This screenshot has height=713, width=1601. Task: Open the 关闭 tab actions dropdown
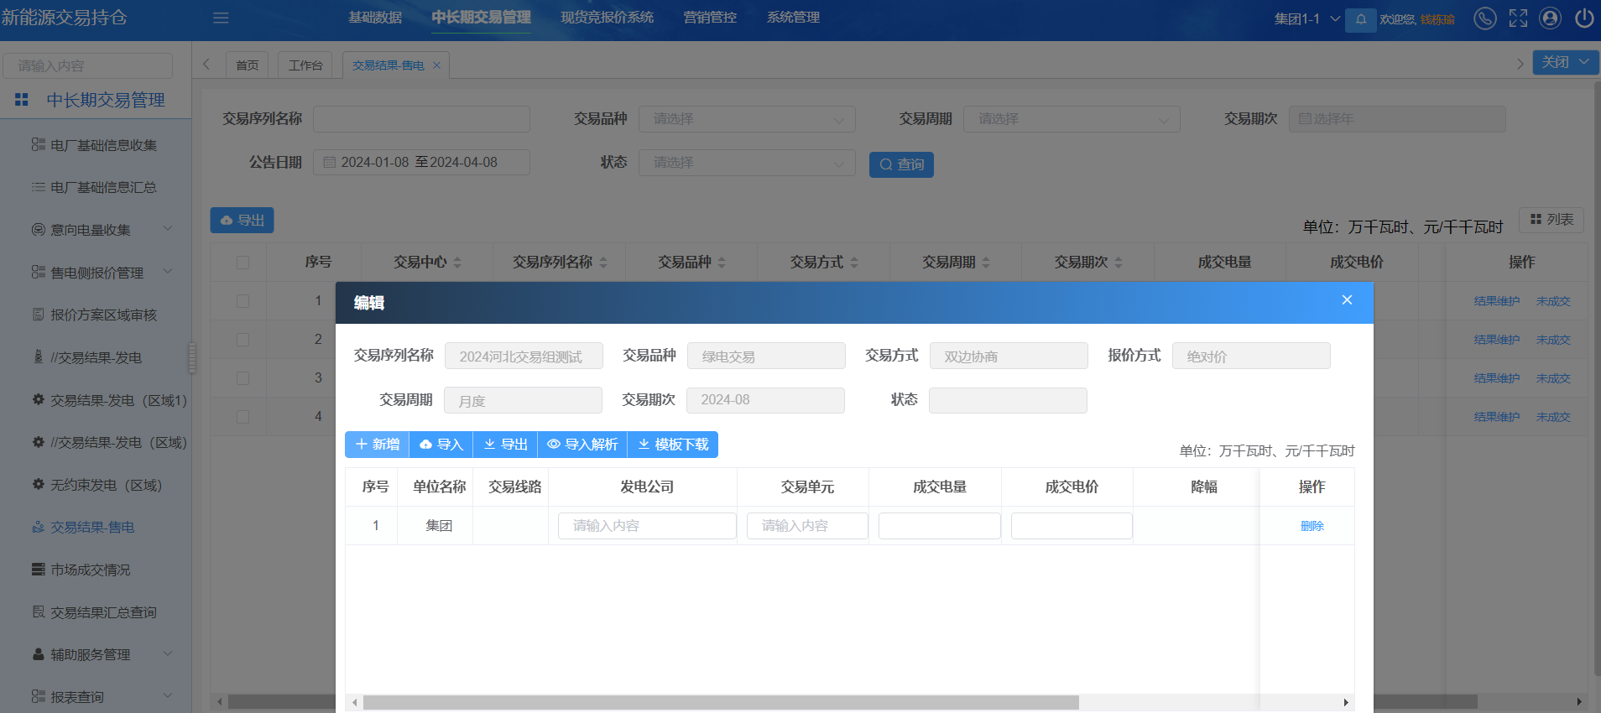point(1565,62)
